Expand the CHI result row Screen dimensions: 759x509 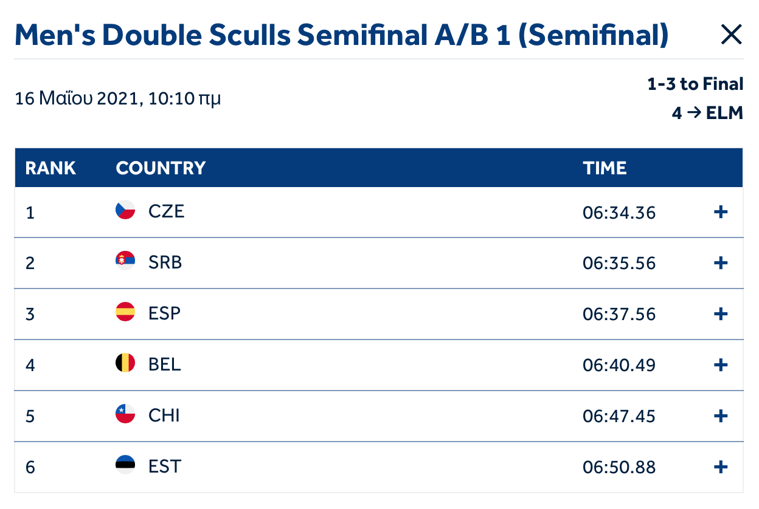coord(721,416)
